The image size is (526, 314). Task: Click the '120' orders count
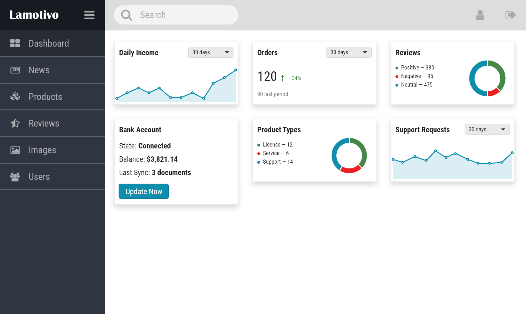[267, 76]
